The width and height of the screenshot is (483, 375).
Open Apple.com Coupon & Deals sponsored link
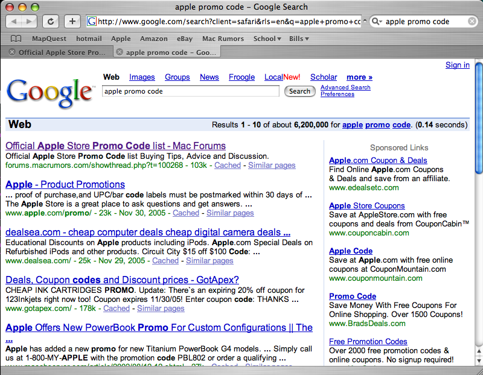378,160
